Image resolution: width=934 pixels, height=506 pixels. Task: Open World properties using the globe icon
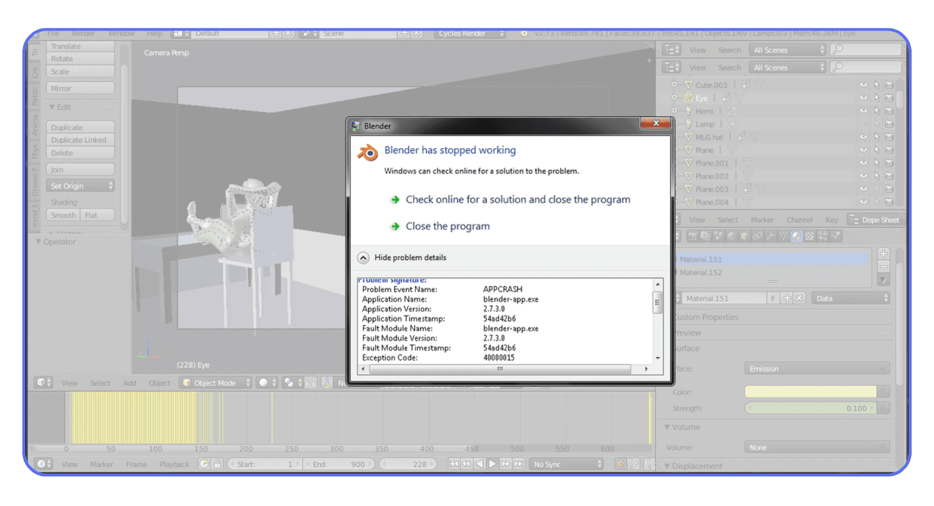(731, 236)
